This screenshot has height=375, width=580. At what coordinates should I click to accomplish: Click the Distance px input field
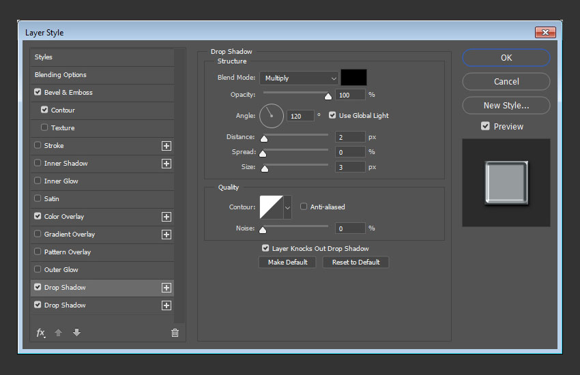pyautogui.click(x=350, y=137)
